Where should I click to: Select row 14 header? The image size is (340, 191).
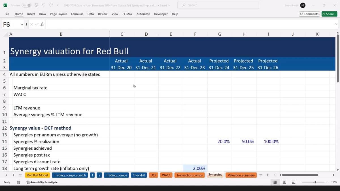pyautogui.click(x=5, y=141)
